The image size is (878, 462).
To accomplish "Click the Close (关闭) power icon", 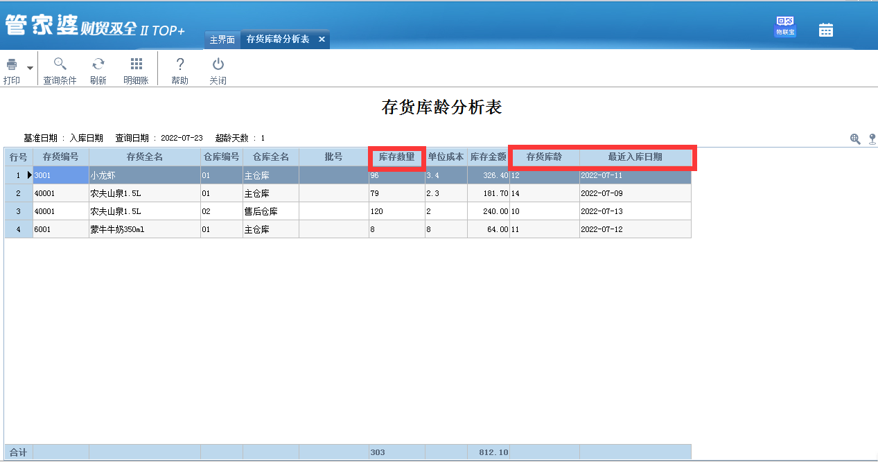I will click(x=218, y=64).
